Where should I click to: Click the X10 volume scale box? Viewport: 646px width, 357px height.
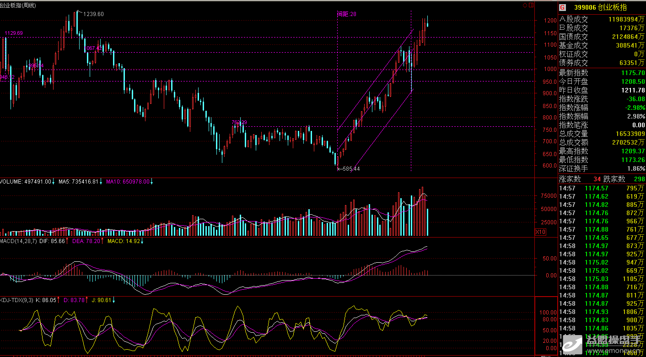(540, 232)
